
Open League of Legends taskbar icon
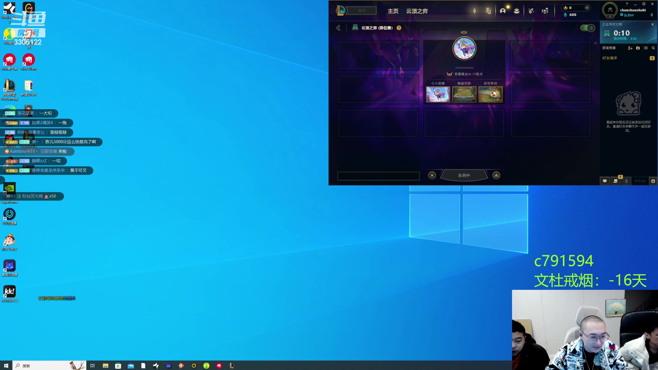(x=232, y=366)
